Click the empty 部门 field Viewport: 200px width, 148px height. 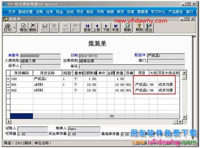pyautogui.click(x=166, y=61)
